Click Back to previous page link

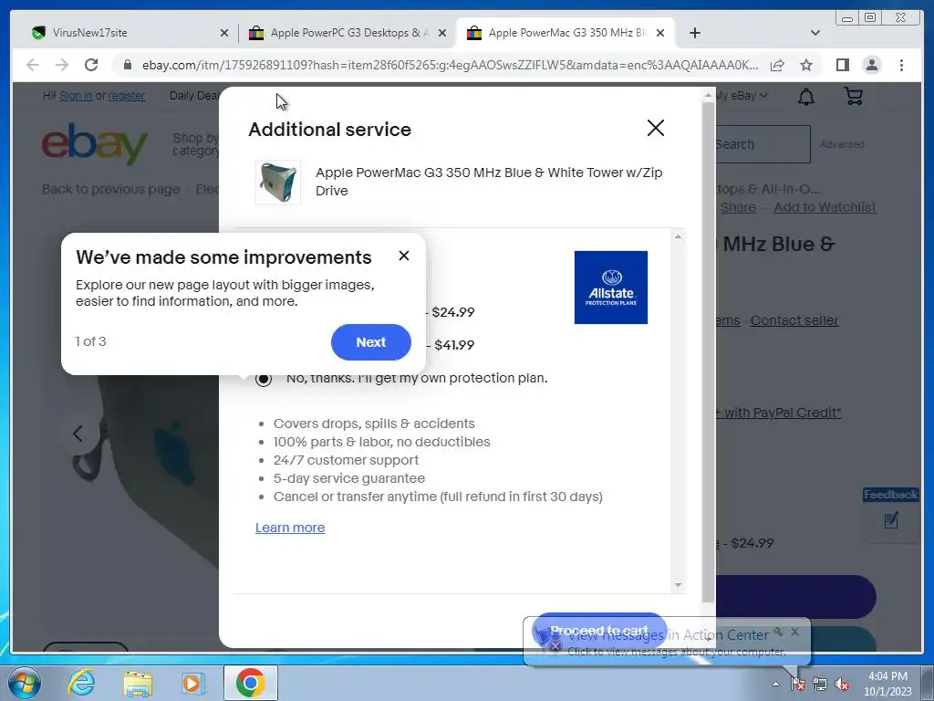(110, 189)
